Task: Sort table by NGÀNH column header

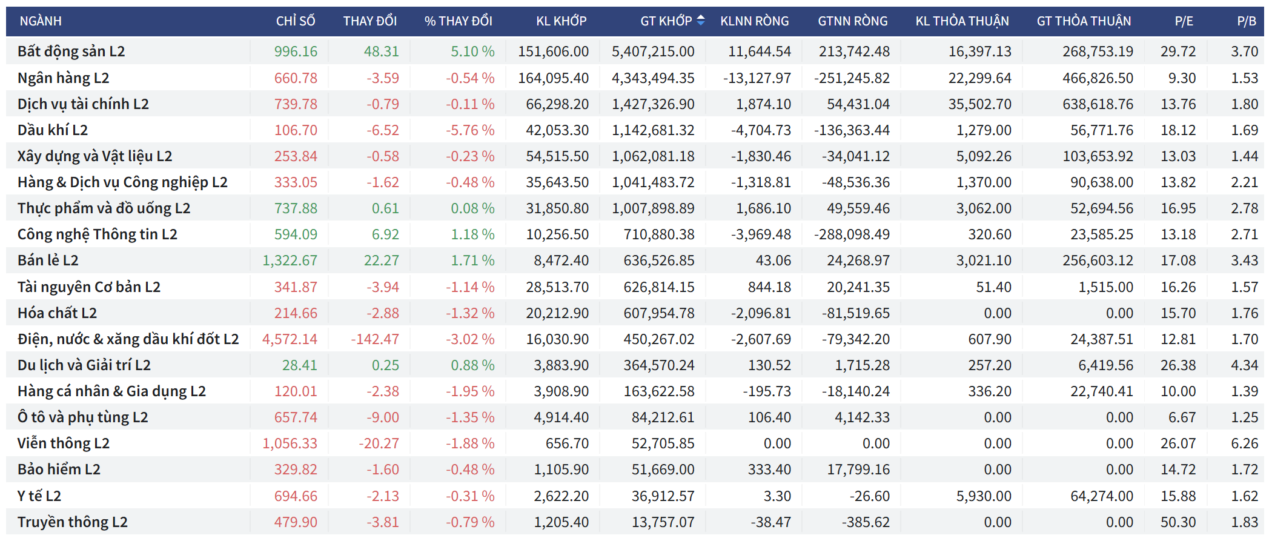Action: coord(41,21)
